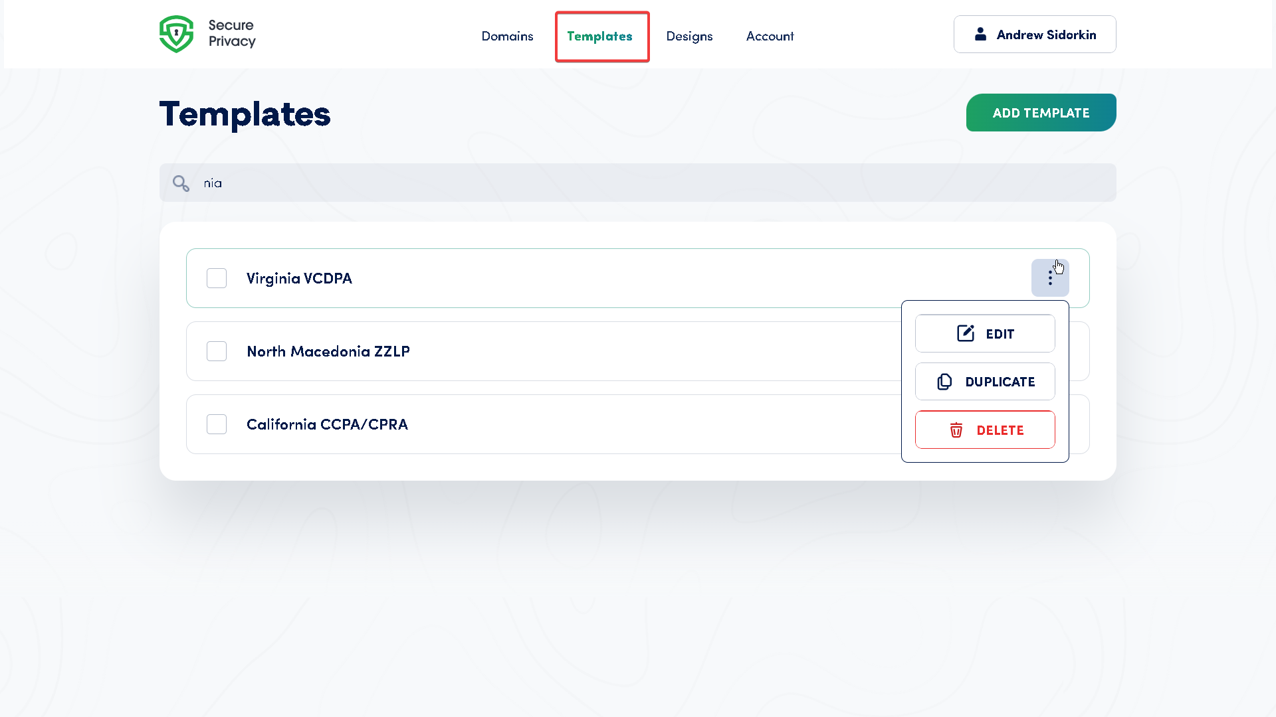The height and width of the screenshot is (717, 1276).
Task: Switch to the Domains navigation tab
Action: click(506, 36)
